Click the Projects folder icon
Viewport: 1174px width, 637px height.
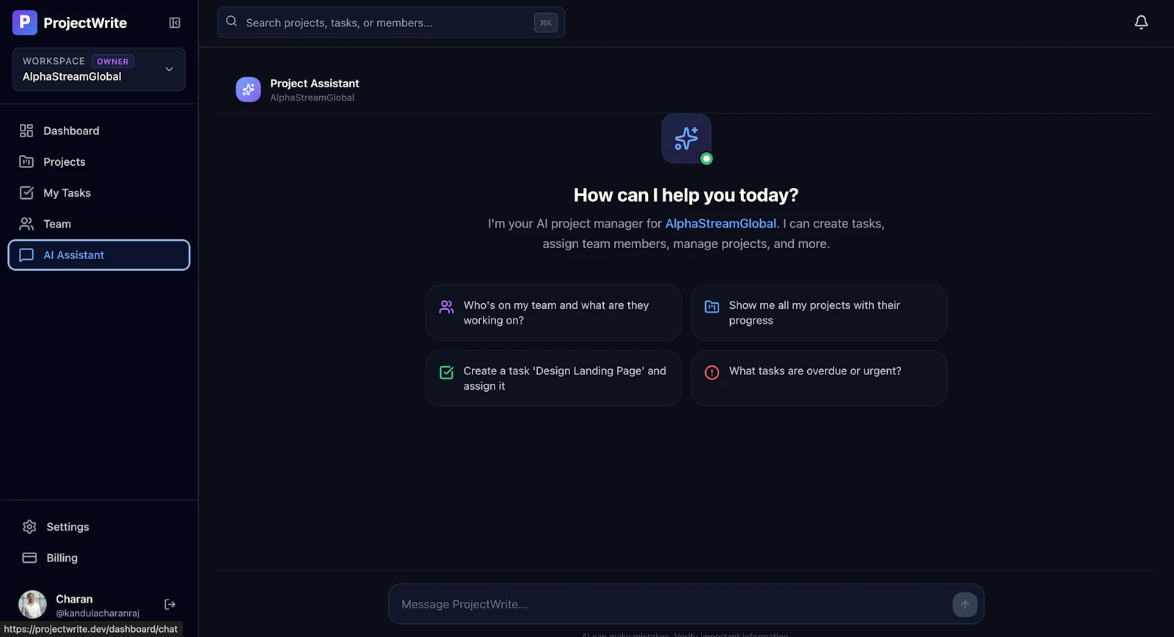pyautogui.click(x=26, y=161)
